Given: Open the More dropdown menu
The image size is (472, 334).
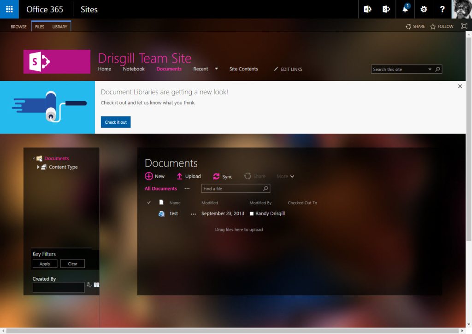Looking at the screenshot, I should click(285, 176).
